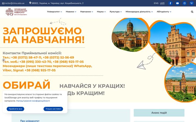Open the university Facebook page icon
Viewport: 196px width, 122px height.
[x=170, y=3]
